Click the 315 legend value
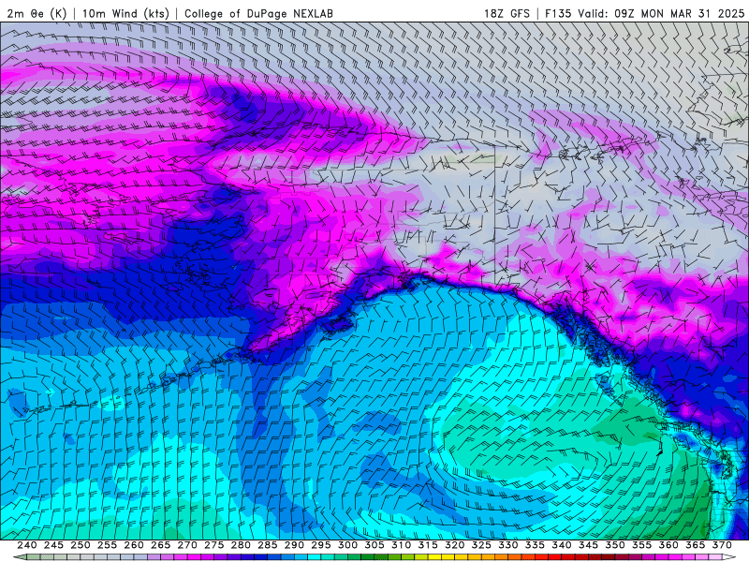Image resolution: width=749 pixels, height=562 pixels. pyautogui.click(x=428, y=545)
